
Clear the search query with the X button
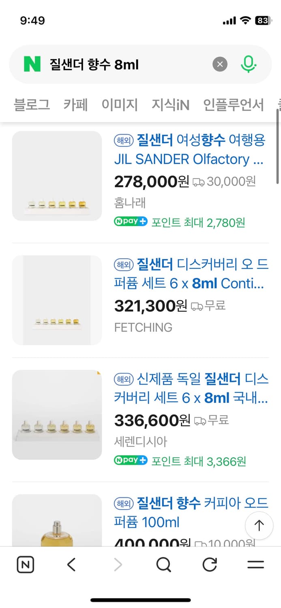220,64
